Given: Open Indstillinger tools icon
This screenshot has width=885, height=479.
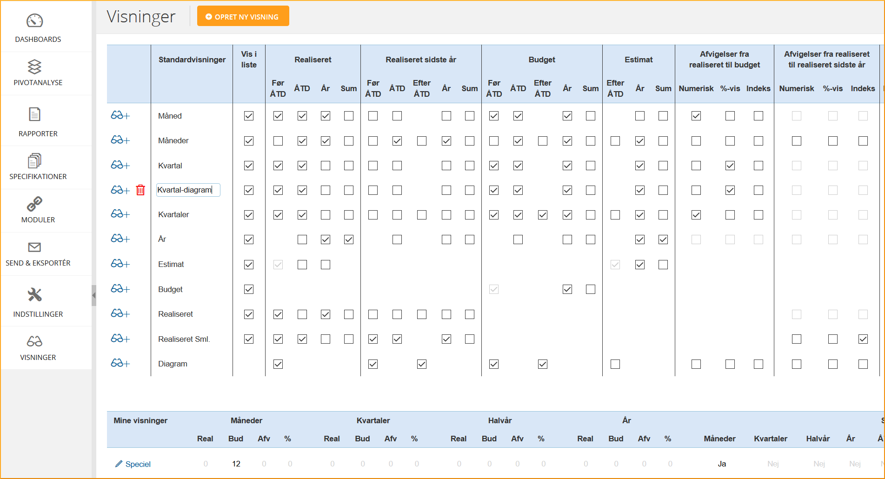Looking at the screenshot, I should (x=35, y=295).
